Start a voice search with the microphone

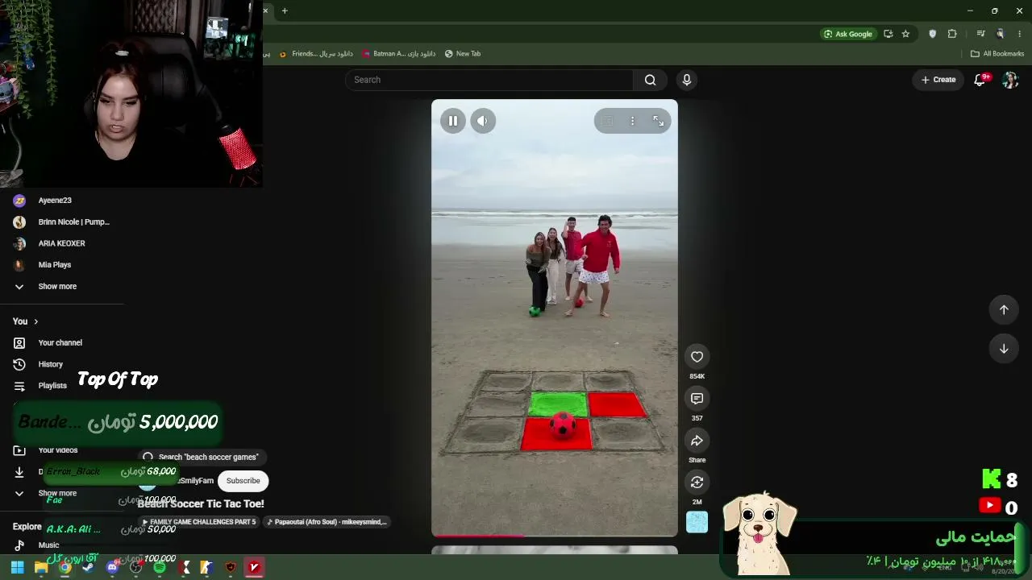687,80
